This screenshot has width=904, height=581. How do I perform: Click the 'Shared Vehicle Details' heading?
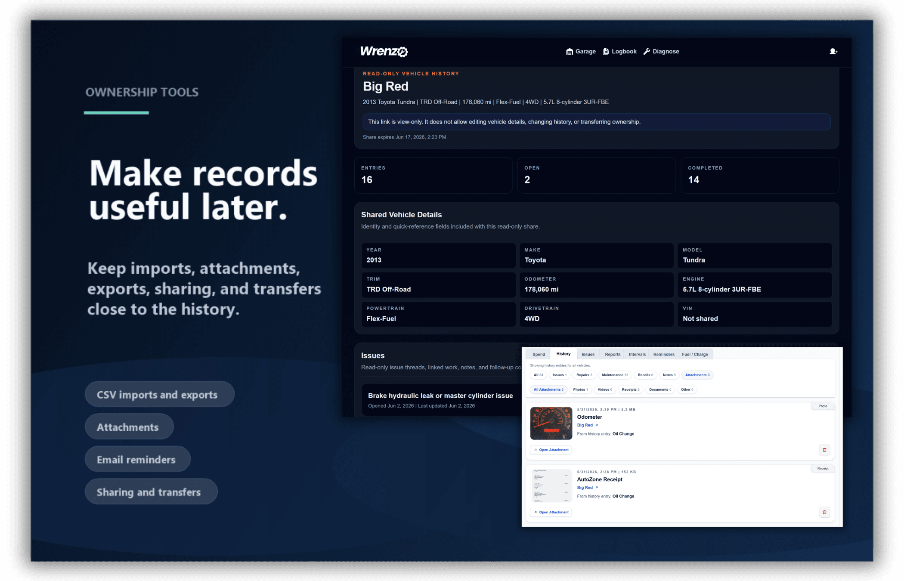click(x=401, y=214)
